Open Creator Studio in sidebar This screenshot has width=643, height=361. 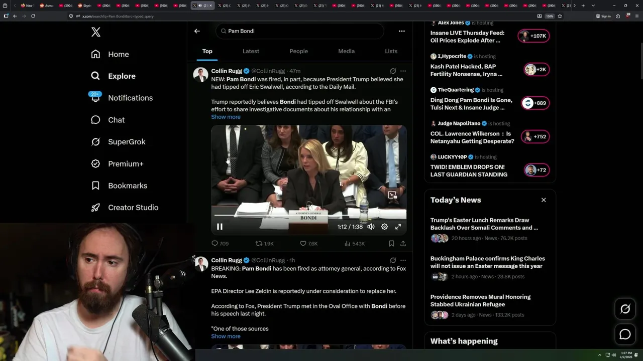pyautogui.click(x=125, y=208)
